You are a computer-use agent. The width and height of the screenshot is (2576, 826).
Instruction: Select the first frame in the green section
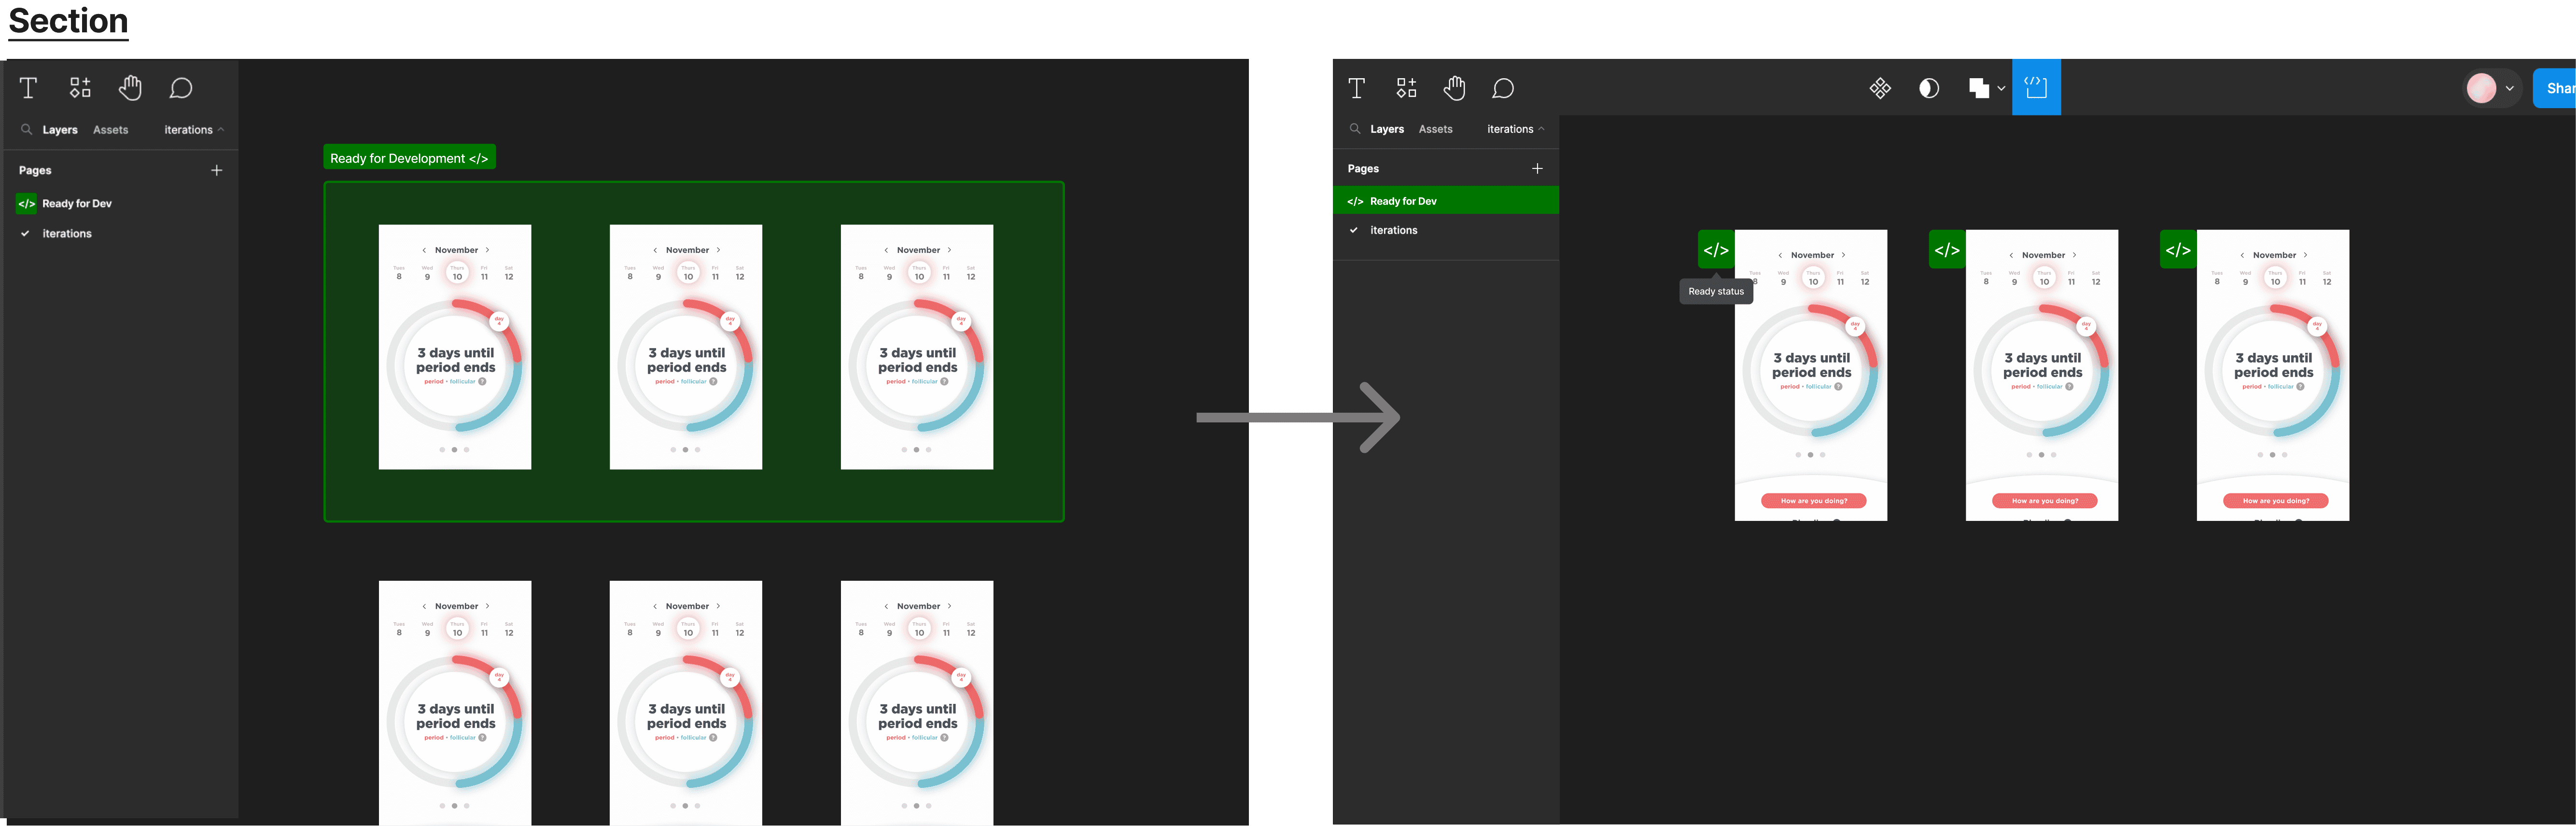pos(455,347)
